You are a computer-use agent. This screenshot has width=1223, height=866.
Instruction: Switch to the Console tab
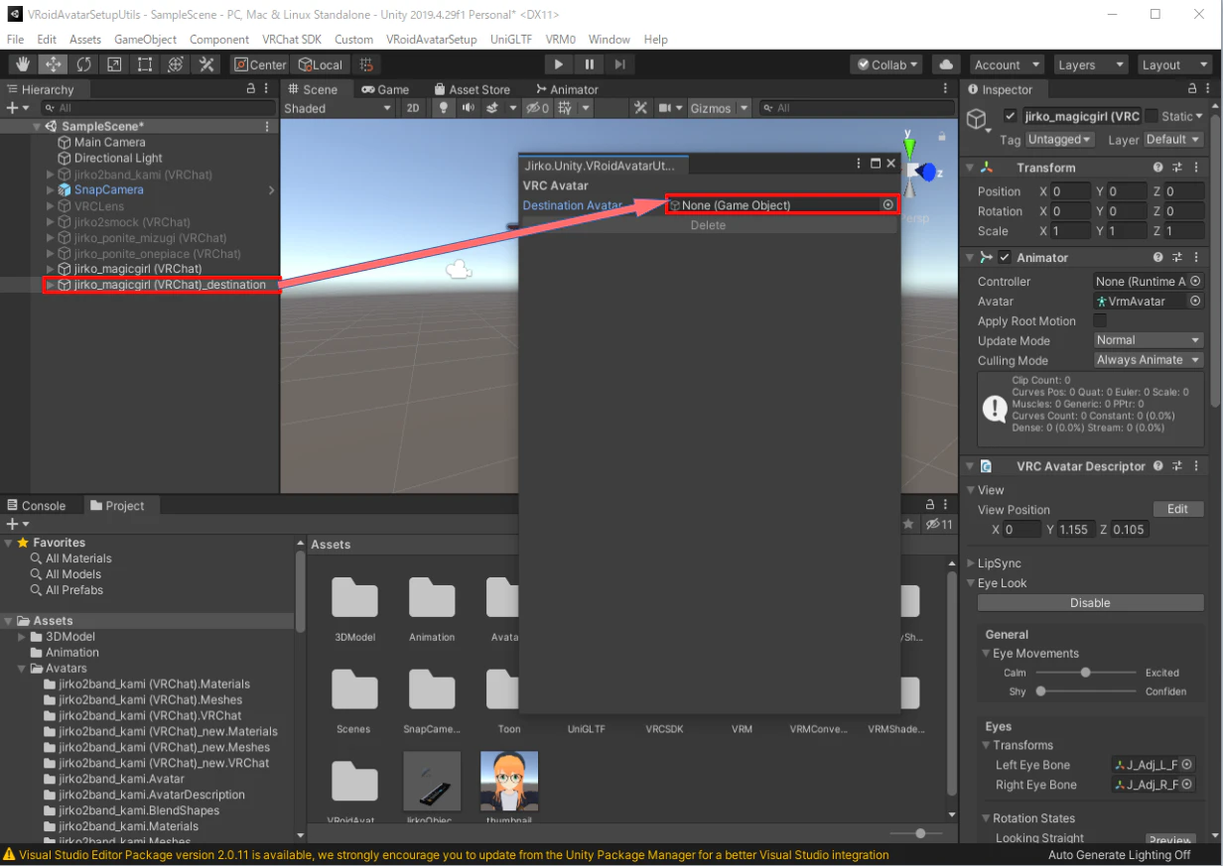(x=36, y=506)
